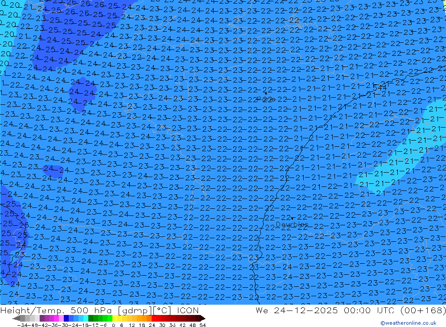The image size is (446, 327).
Task: Pick the dark blue legend swatch at -30
Action: click(x=66, y=318)
